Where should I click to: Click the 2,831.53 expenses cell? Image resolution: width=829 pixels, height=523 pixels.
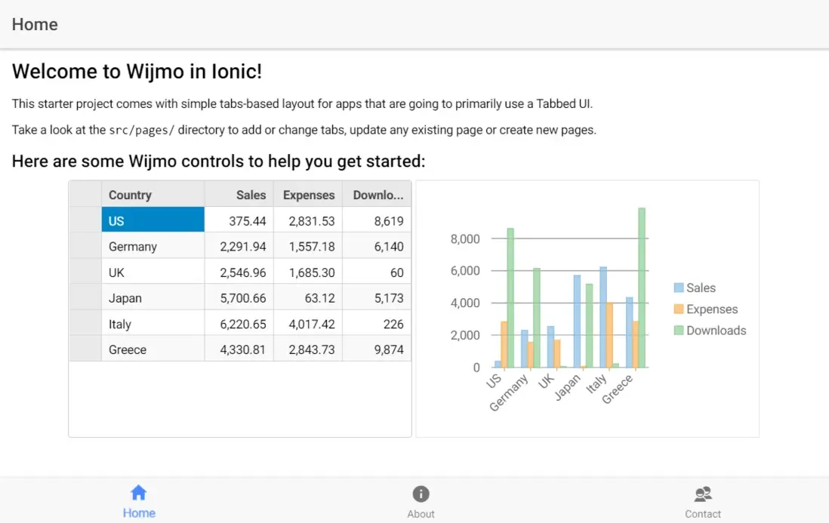point(308,220)
